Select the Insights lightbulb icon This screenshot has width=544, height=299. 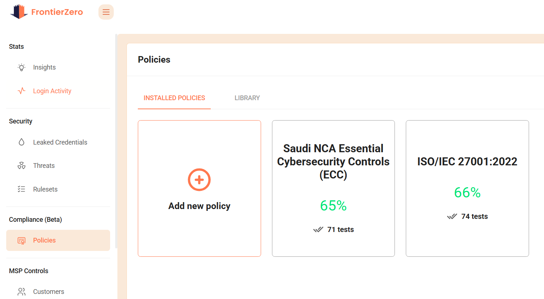21,67
